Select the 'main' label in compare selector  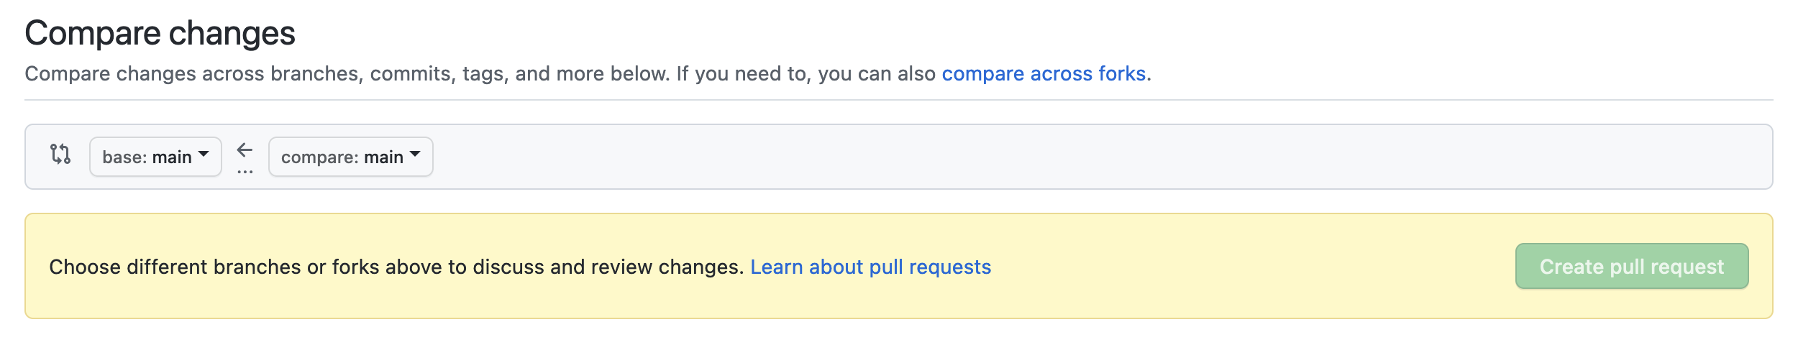(x=383, y=157)
